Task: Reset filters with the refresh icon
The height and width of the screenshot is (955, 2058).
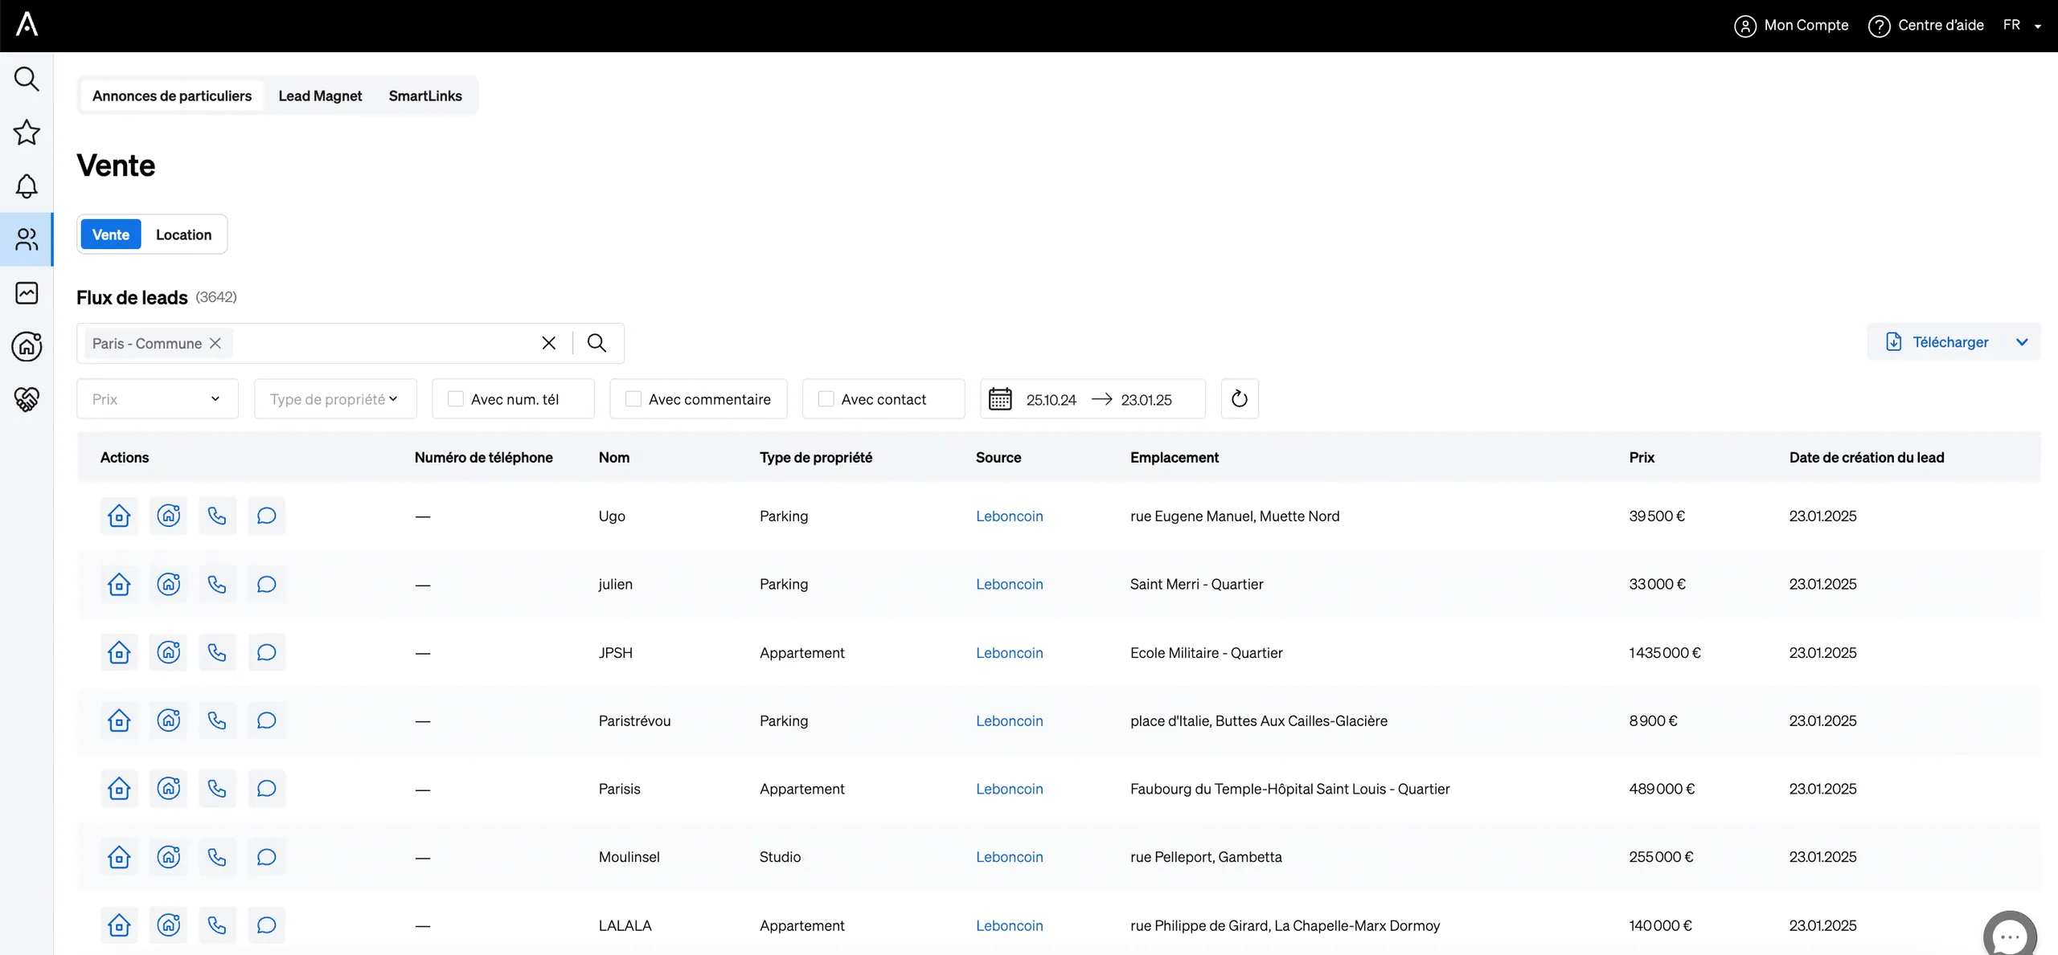Action: point(1240,398)
